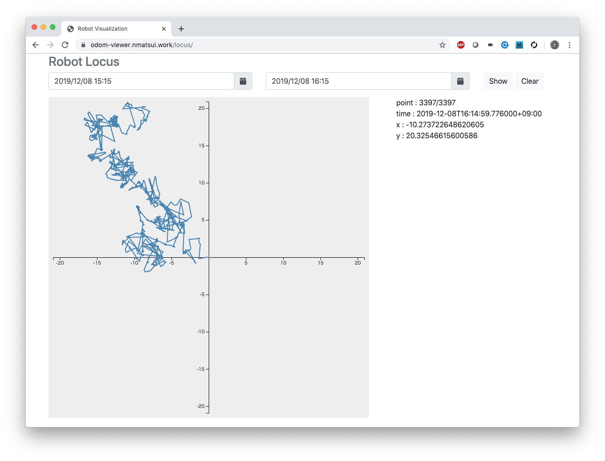
Task: Go forward in browser history
Action: tap(50, 45)
